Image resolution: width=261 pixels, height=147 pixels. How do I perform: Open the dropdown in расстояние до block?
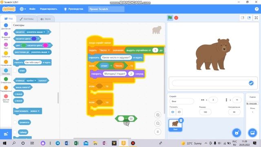point(40,52)
